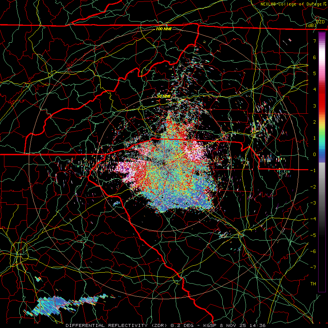Image resolution: width=328 pixels, height=328 pixels.
Task: Click the 6 value on the color scale
Action: tap(315, 57)
